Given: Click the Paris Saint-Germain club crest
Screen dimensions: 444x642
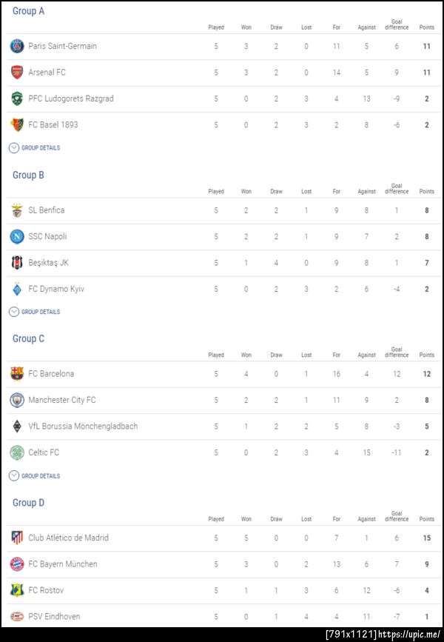Looking at the screenshot, I should pos(17,47).
